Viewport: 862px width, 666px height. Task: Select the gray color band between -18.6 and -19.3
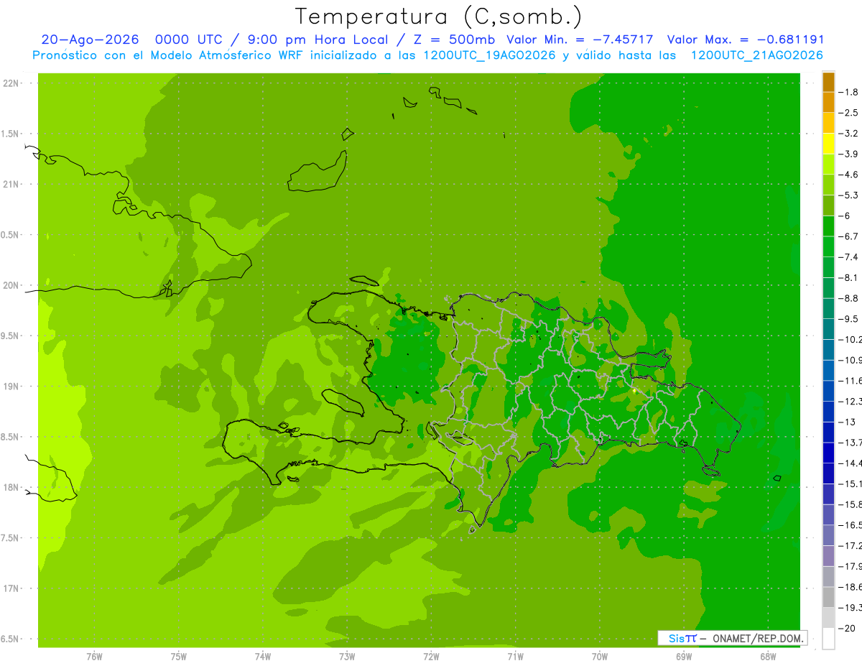click(x=828, y=598)
